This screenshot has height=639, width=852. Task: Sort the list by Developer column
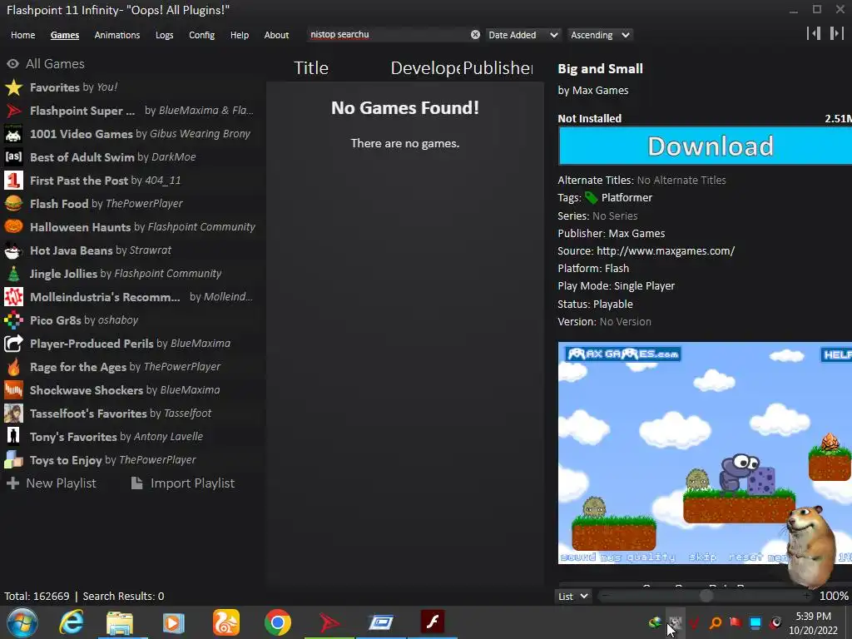pos(425,68)
